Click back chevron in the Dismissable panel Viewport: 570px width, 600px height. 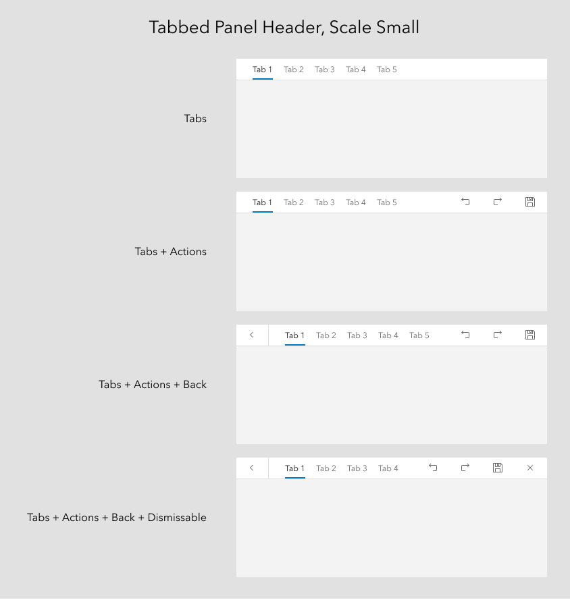point(251,468)
